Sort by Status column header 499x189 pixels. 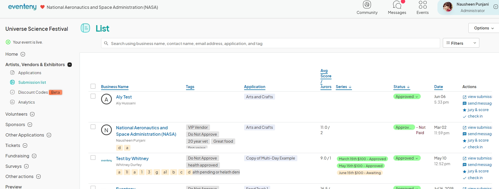[x=402, y=87]
